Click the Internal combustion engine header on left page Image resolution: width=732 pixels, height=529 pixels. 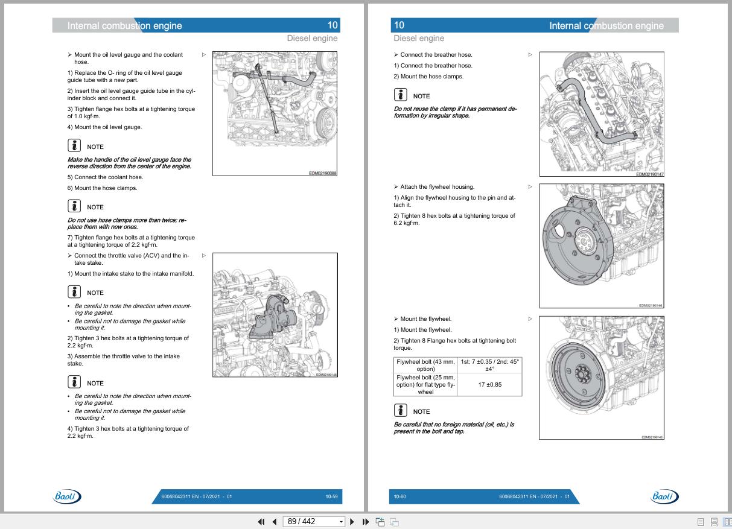pyautogui.click(x=124, y=25)
